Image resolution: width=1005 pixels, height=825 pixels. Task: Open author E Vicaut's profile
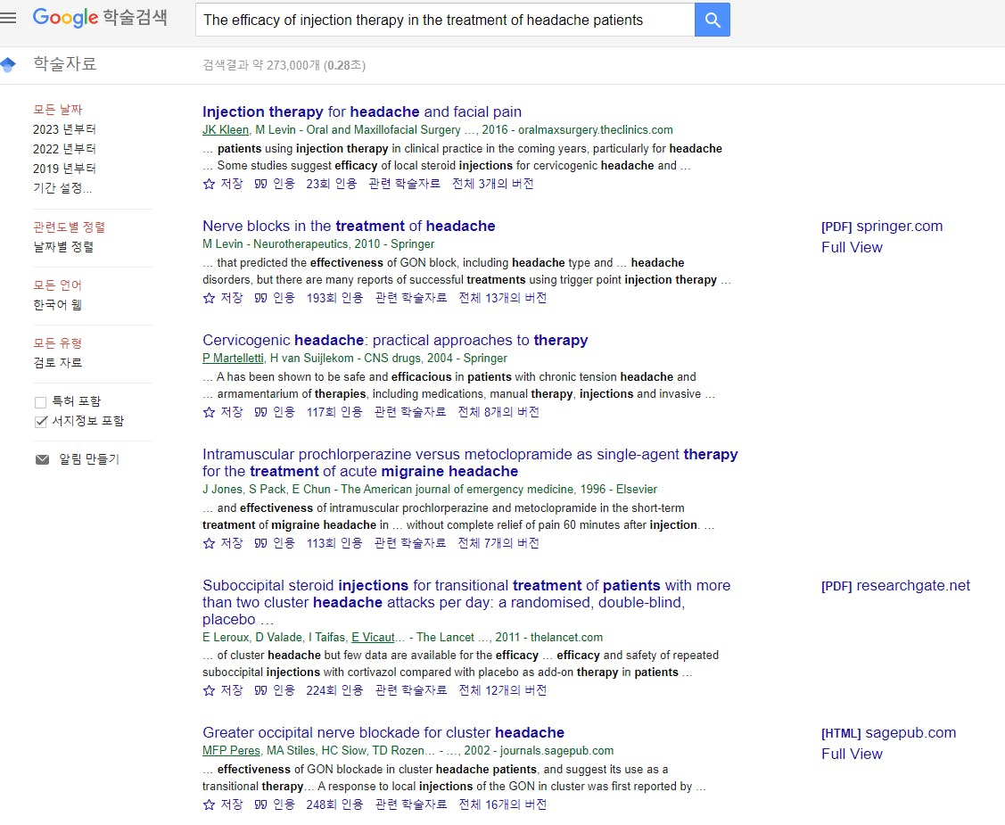373,637
